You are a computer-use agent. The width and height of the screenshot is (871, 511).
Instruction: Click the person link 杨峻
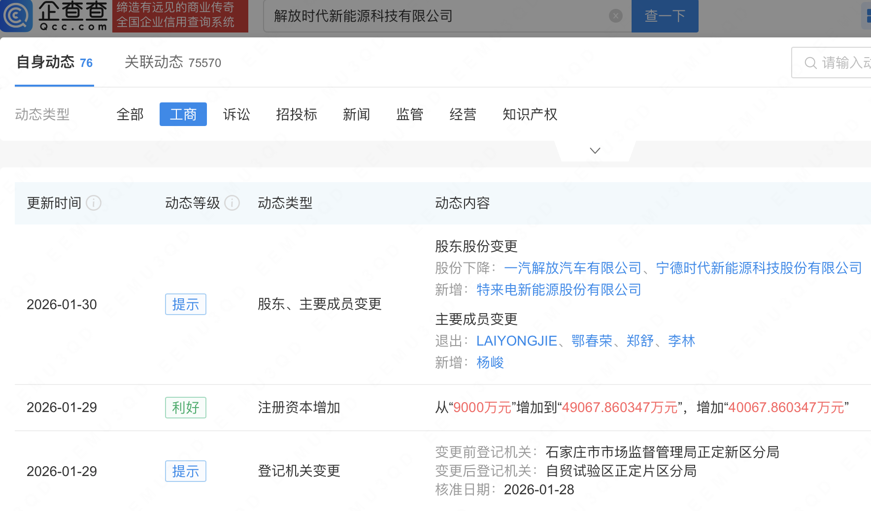tap(490, 363)
